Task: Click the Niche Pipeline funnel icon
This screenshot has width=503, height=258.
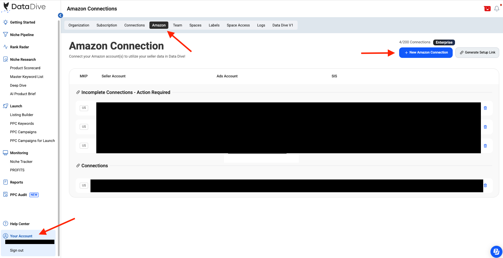Action: click(x=5, y=35)
